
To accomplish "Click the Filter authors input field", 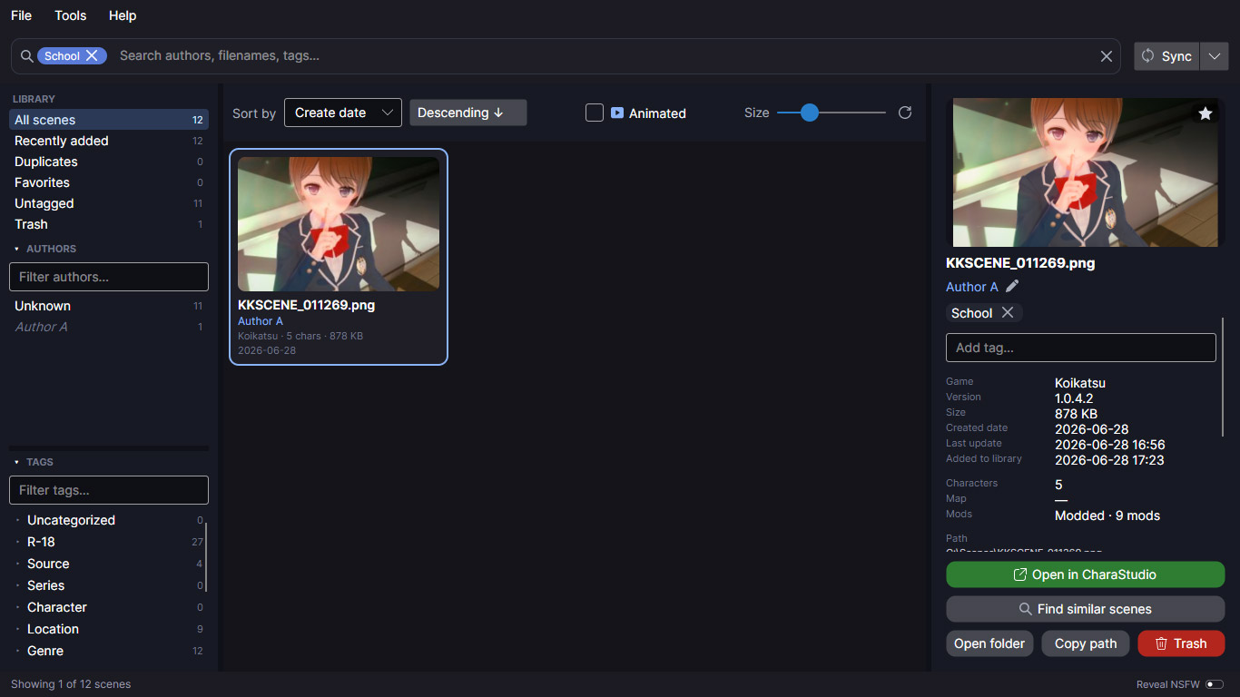I will pyautogui.click(x=109, y=277).
